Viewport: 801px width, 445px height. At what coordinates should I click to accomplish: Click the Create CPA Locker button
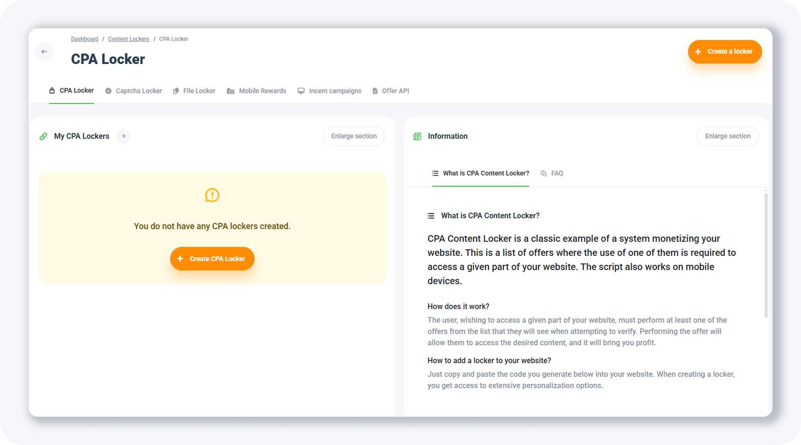212,259
